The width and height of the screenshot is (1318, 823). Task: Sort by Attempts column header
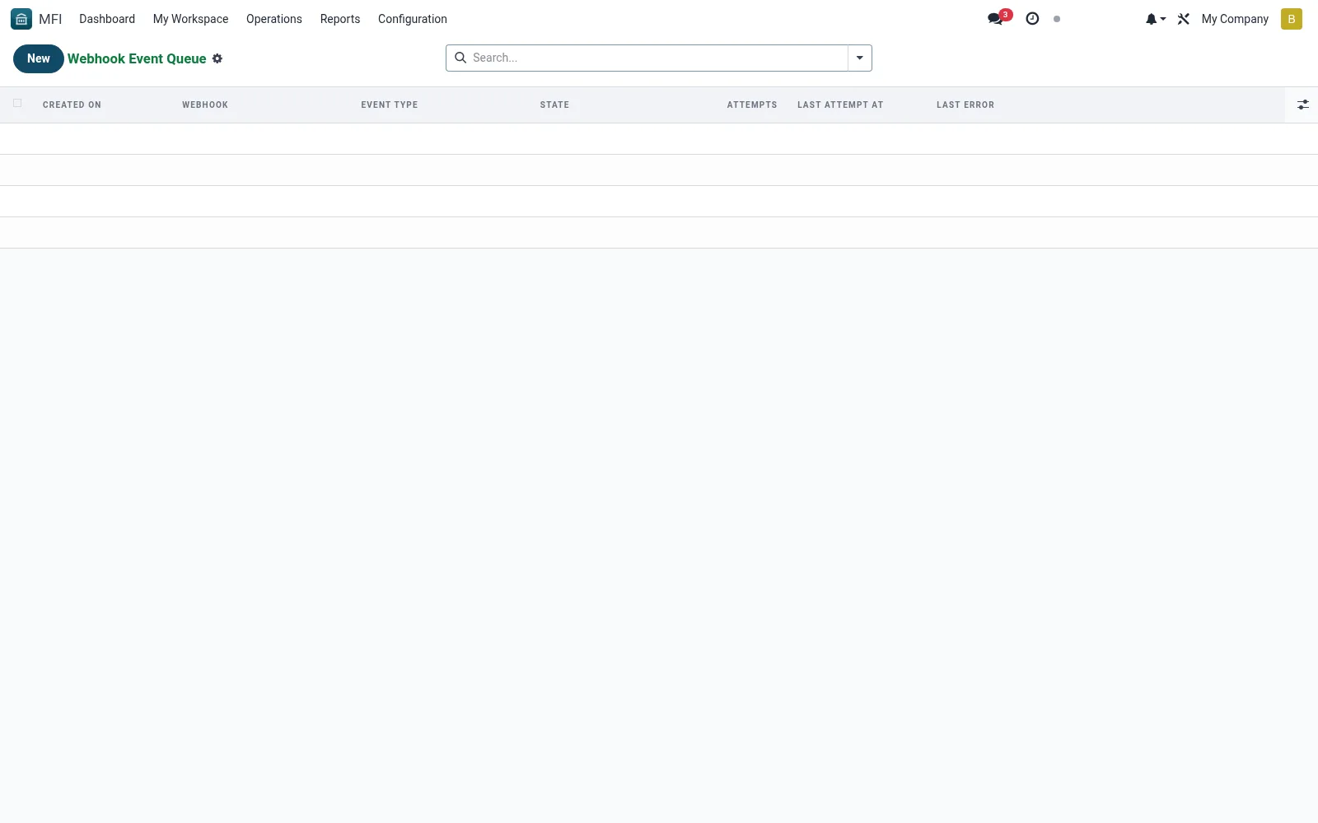pyautogui.click(x=751, y=105)
